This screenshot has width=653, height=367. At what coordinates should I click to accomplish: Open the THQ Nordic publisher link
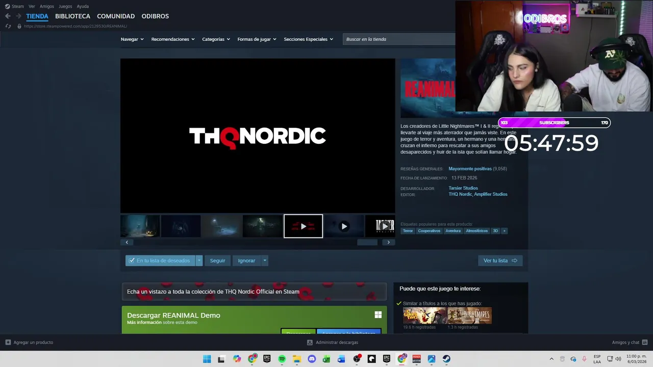click(460, 194)
